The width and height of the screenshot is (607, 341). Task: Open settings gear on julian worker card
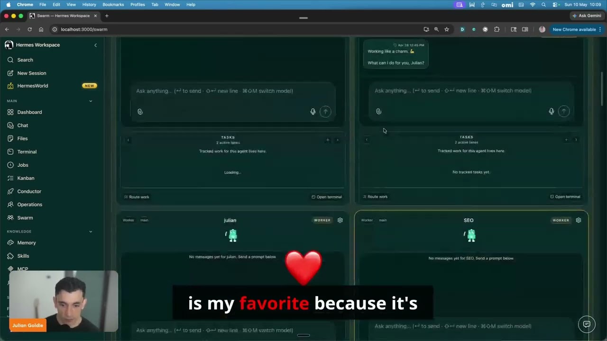point(340,220)
